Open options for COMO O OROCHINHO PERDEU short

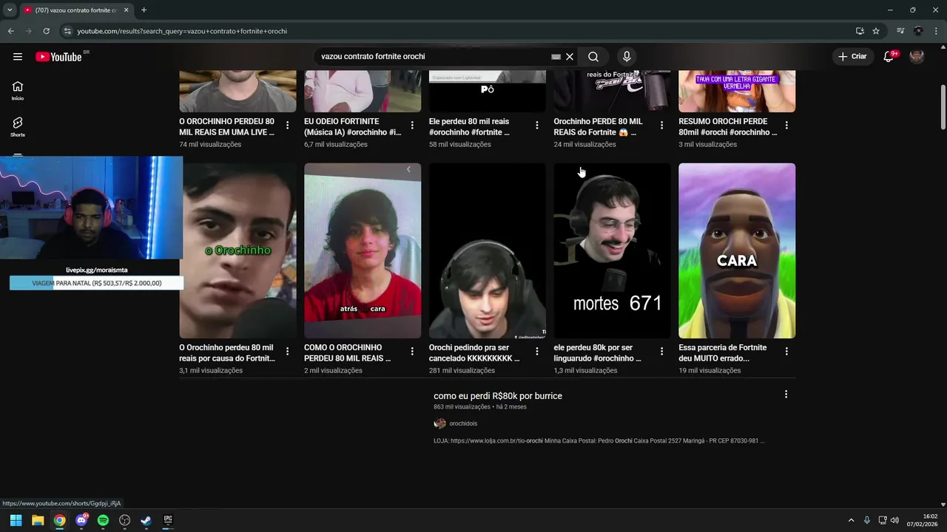point(412,352)
